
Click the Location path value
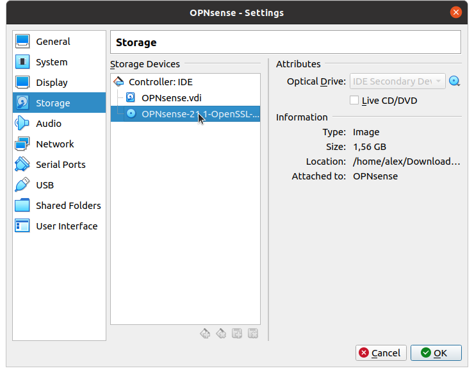(407, 162)
